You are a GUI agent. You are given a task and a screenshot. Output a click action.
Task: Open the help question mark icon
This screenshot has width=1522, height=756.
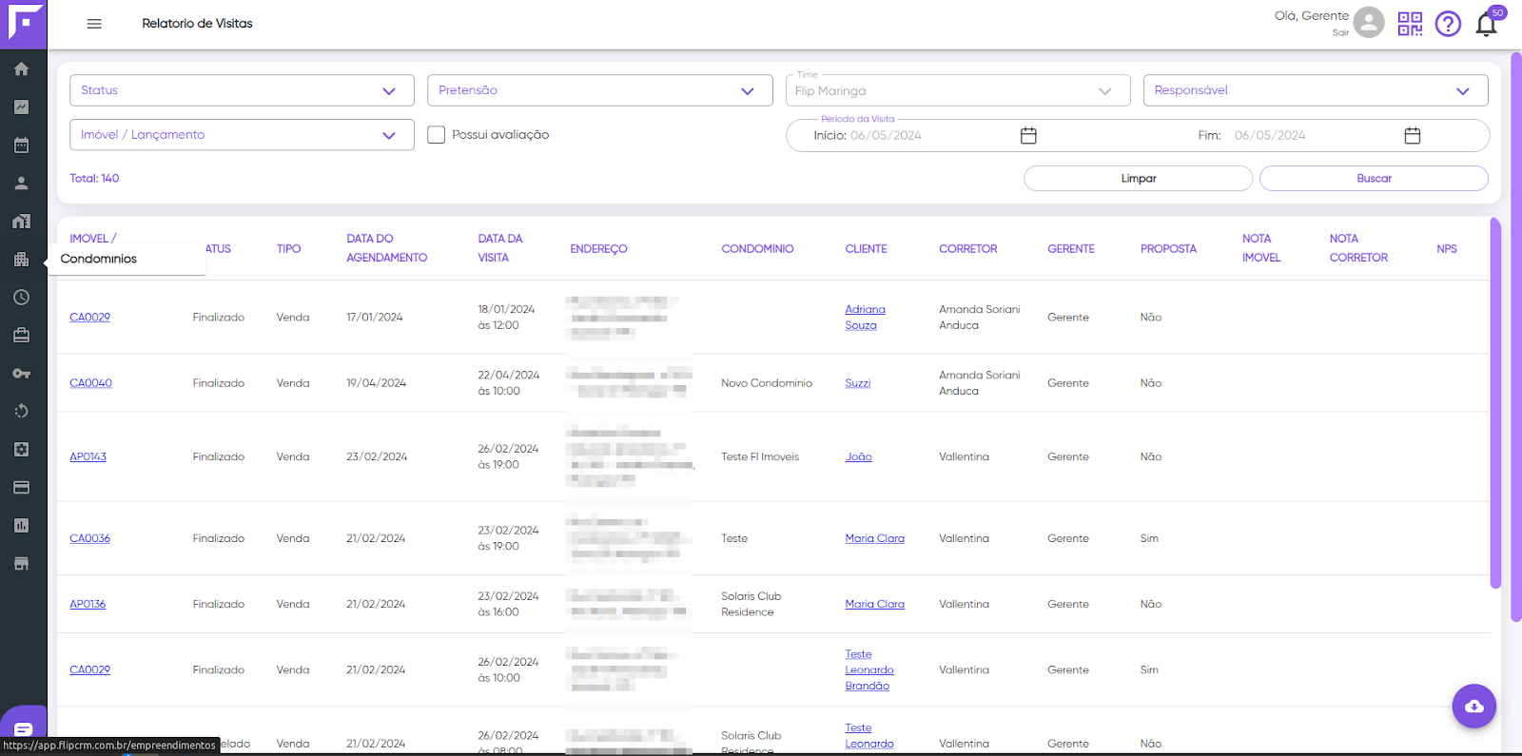point(1448,24)
